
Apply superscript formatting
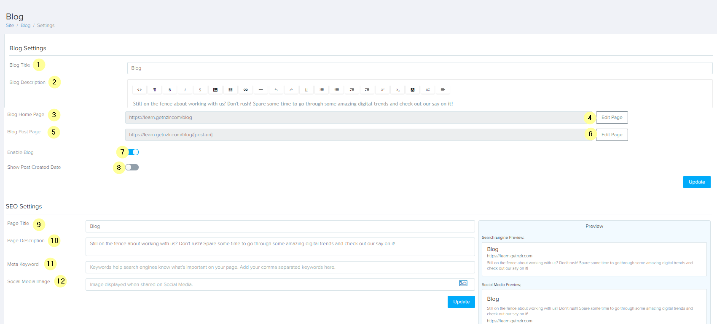coord(382,89)
